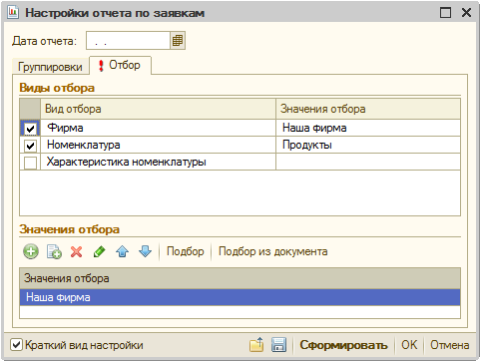Screen dimensions: 480x361
Task: Select the Отбор tab
Action: pyautogui.click(x=121, y=65)
